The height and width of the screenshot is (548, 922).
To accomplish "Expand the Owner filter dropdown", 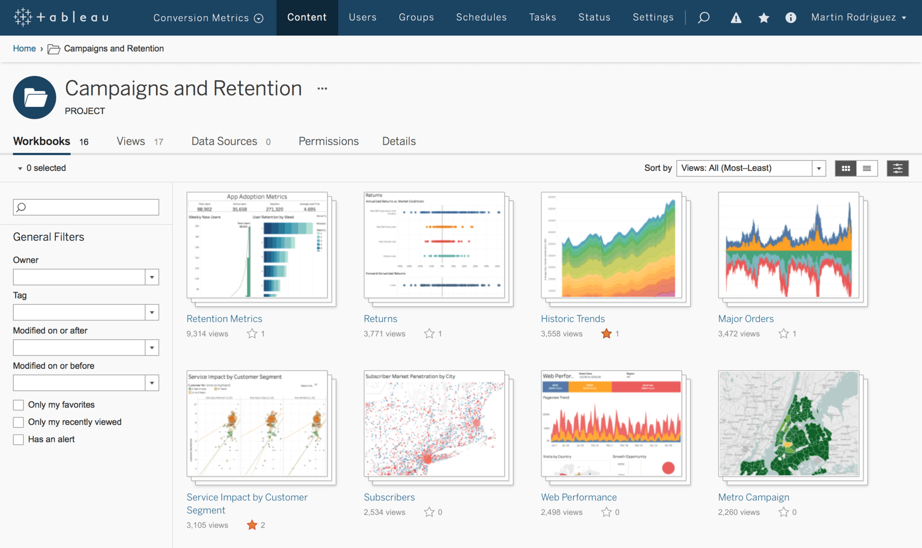I will pyautogui.click(x=152, y=276).
